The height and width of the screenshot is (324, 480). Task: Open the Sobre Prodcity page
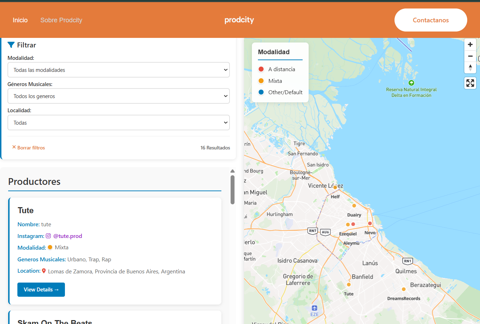[61, 20]
